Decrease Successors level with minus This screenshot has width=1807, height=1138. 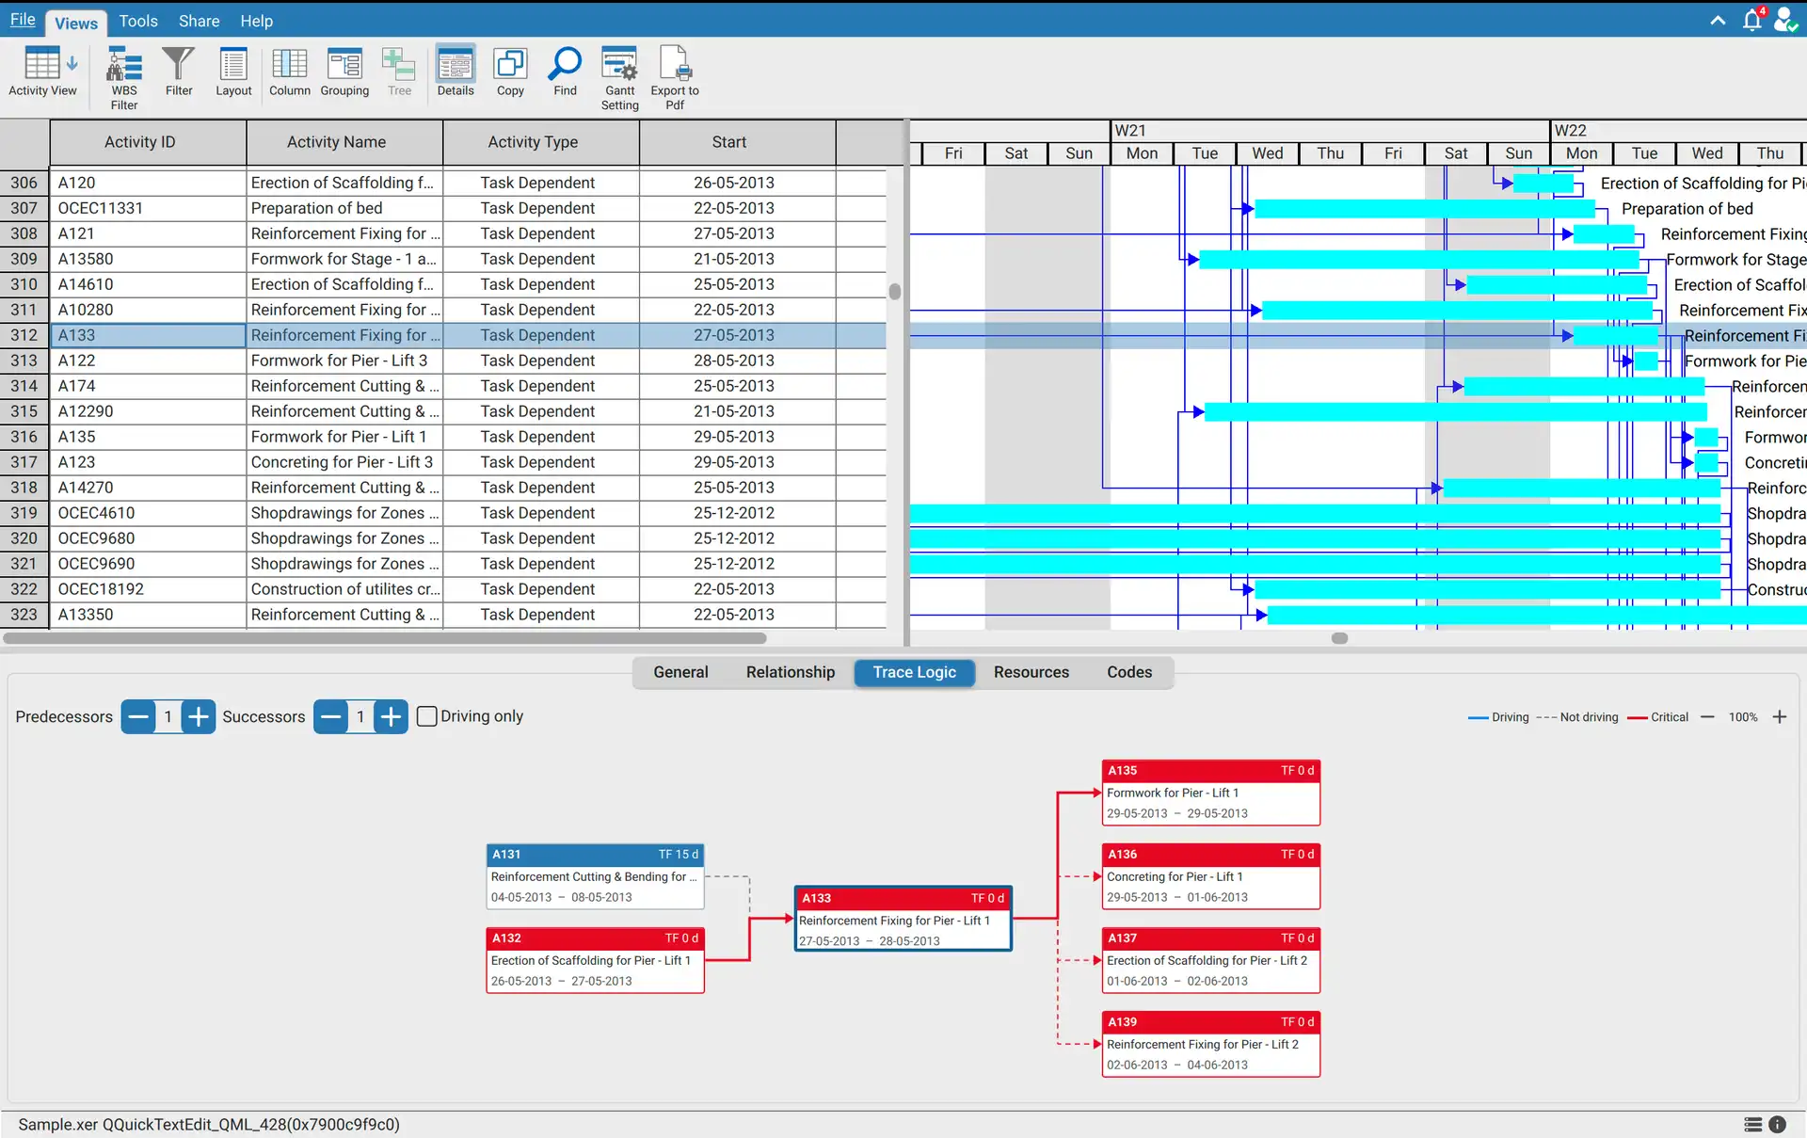coord(330,716)
